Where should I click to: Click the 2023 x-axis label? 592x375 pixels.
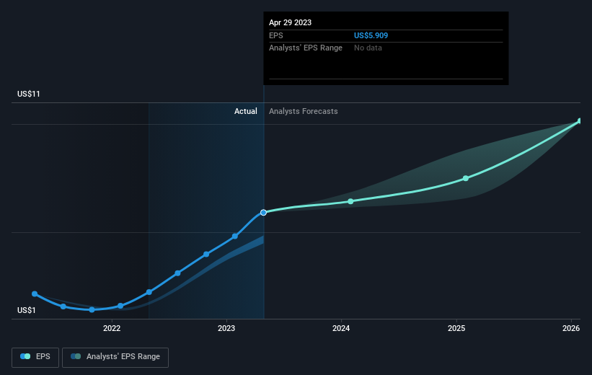(226, 328)
